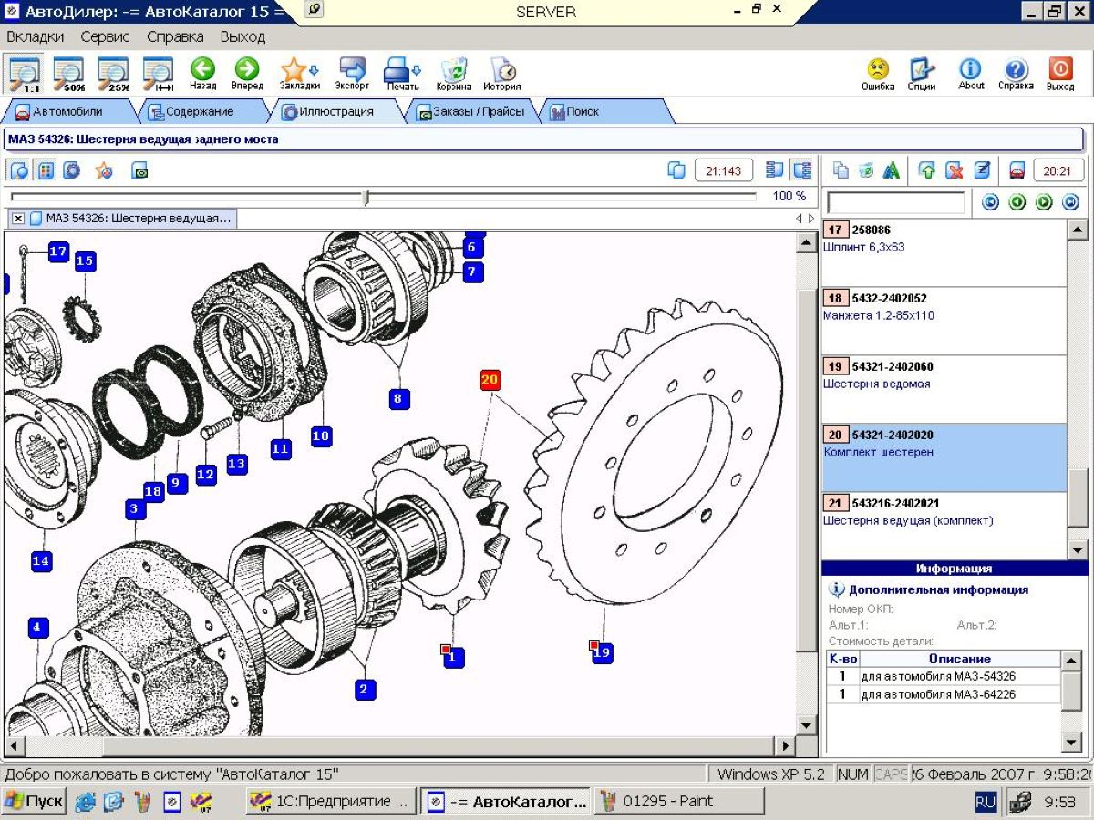Close the МАЗ 54326 illustration document tab

tap(18, 219)
